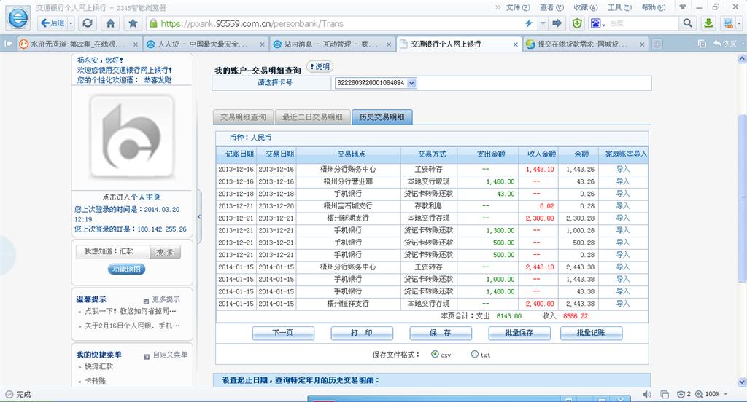The height and width of the screenshot is (402, 747).
Task: Click 导入 link in the first transaction row
Action: (x=622, y=169)
